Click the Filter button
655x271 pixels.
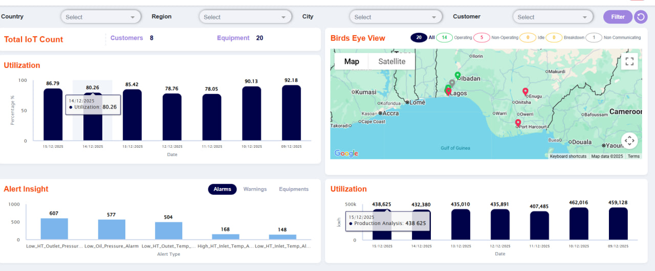[x=618, y=17]
